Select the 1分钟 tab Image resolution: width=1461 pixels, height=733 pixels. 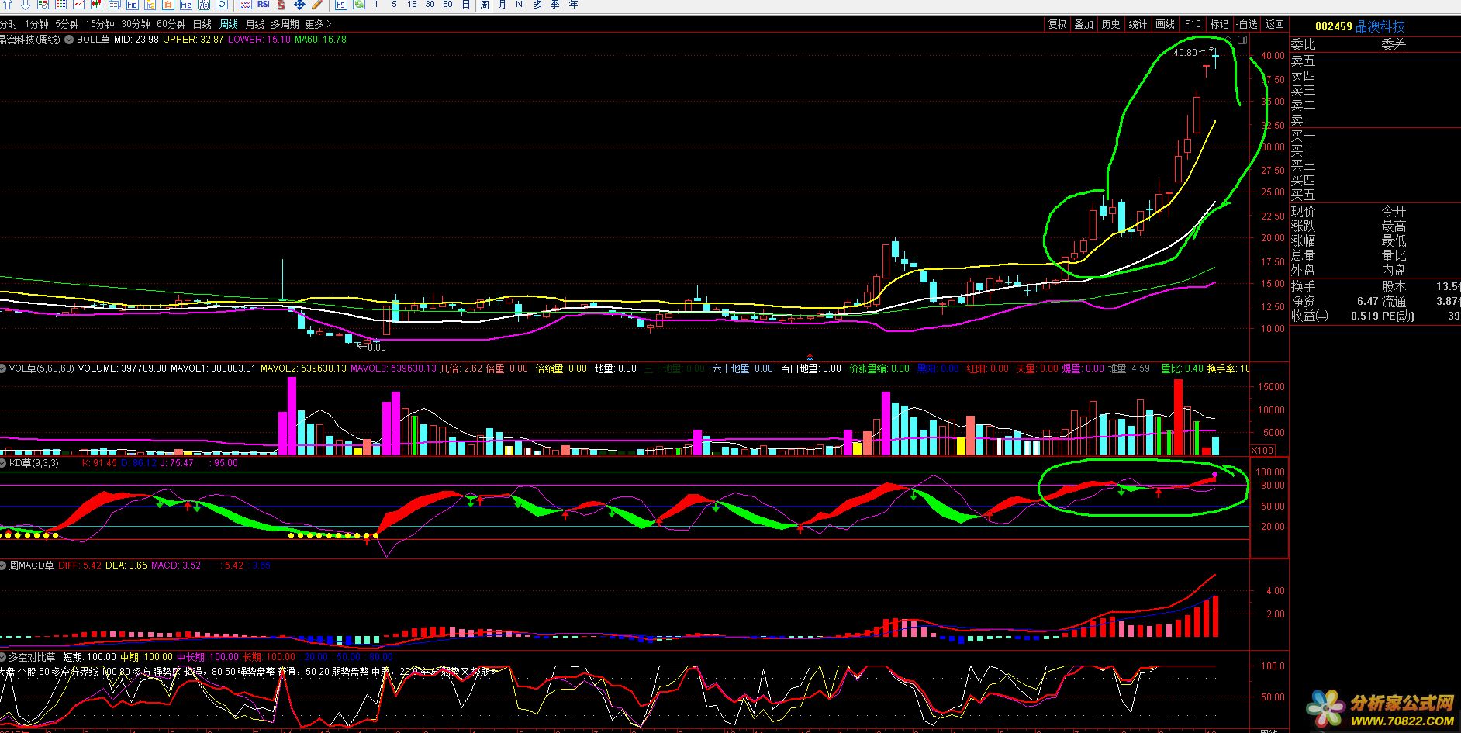point(36,25)
